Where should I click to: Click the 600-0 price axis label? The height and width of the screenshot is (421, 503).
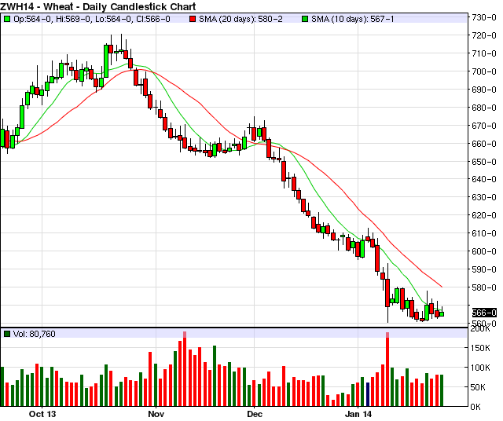(x=484, y=251)
